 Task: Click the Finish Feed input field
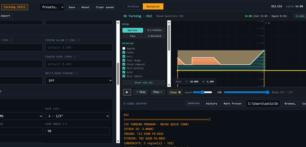(x=79, y=64)
